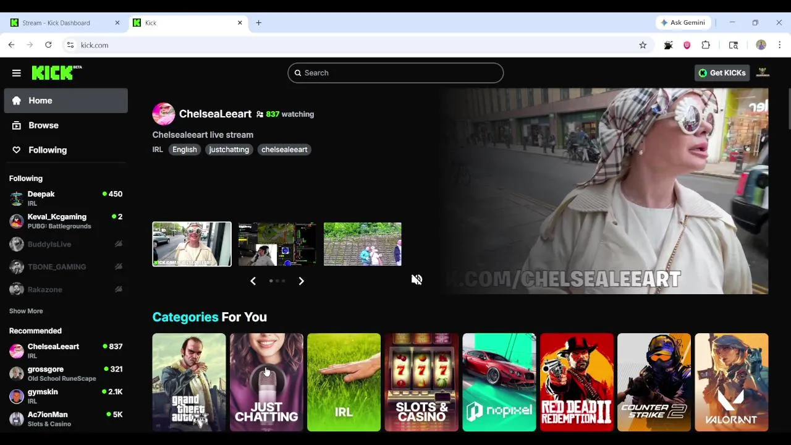This screenshot has height=445, width=791.
Task: Click TBONE_GAMING avatar in sidebar
Action: pos(17,267)
